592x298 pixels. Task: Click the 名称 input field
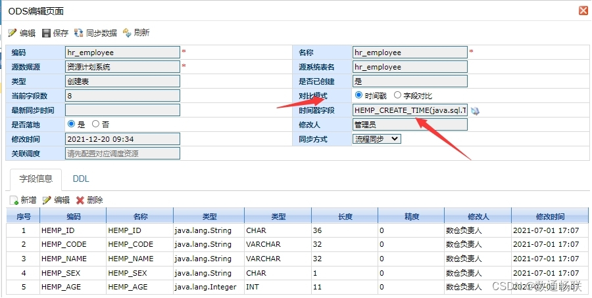click(x=410, y=53)
